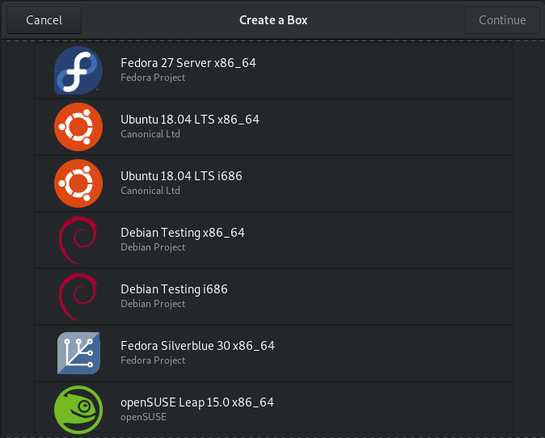The height and width of the screenshot is (438, 545).
Task: Click 'Canonical Ltd' under Ubuntu x86_64
Action: coord(150,134)
